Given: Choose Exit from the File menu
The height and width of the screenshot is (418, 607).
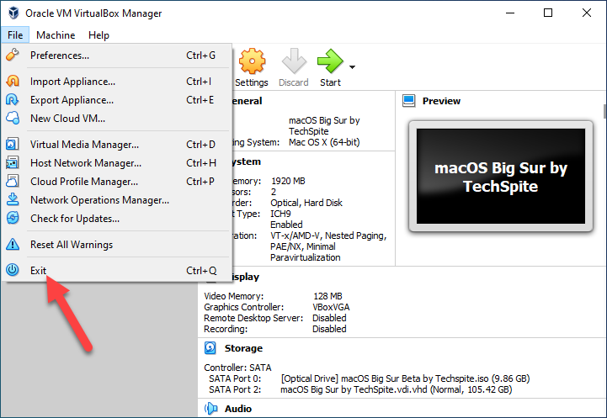Looking at the screenshot, I should 39,271.
